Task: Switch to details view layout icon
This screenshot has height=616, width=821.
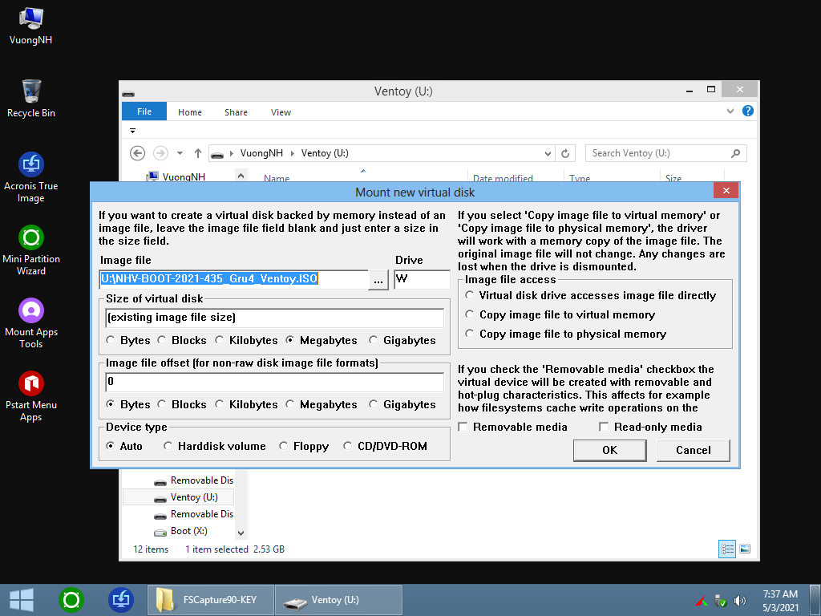Action: click(726, 549)
